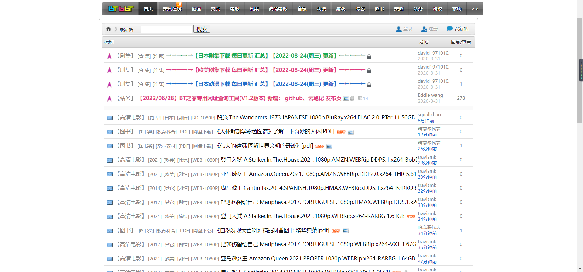This screenshot has height=272, width=583.
Task: Click image icon beside 自然发现大百科 title
Action: (346, 231)
